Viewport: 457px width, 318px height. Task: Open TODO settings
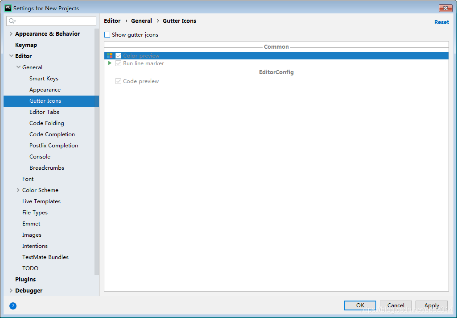coord(30,268)
